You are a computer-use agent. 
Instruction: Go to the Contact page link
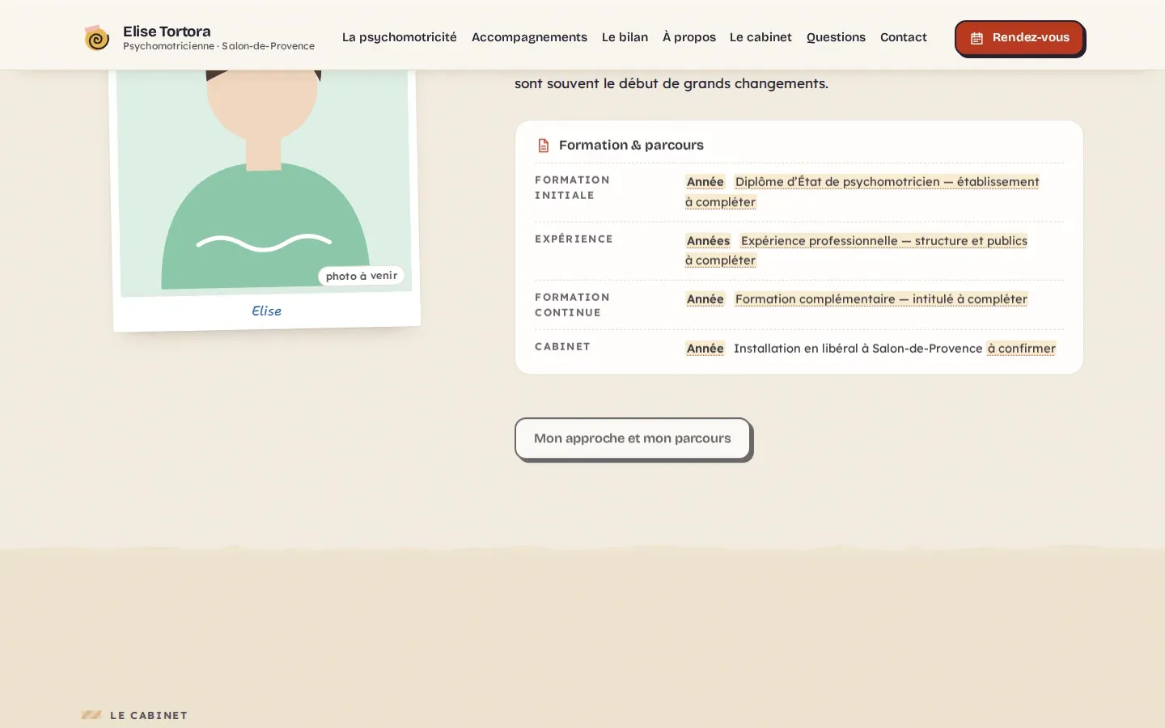[x=904, y=37]
